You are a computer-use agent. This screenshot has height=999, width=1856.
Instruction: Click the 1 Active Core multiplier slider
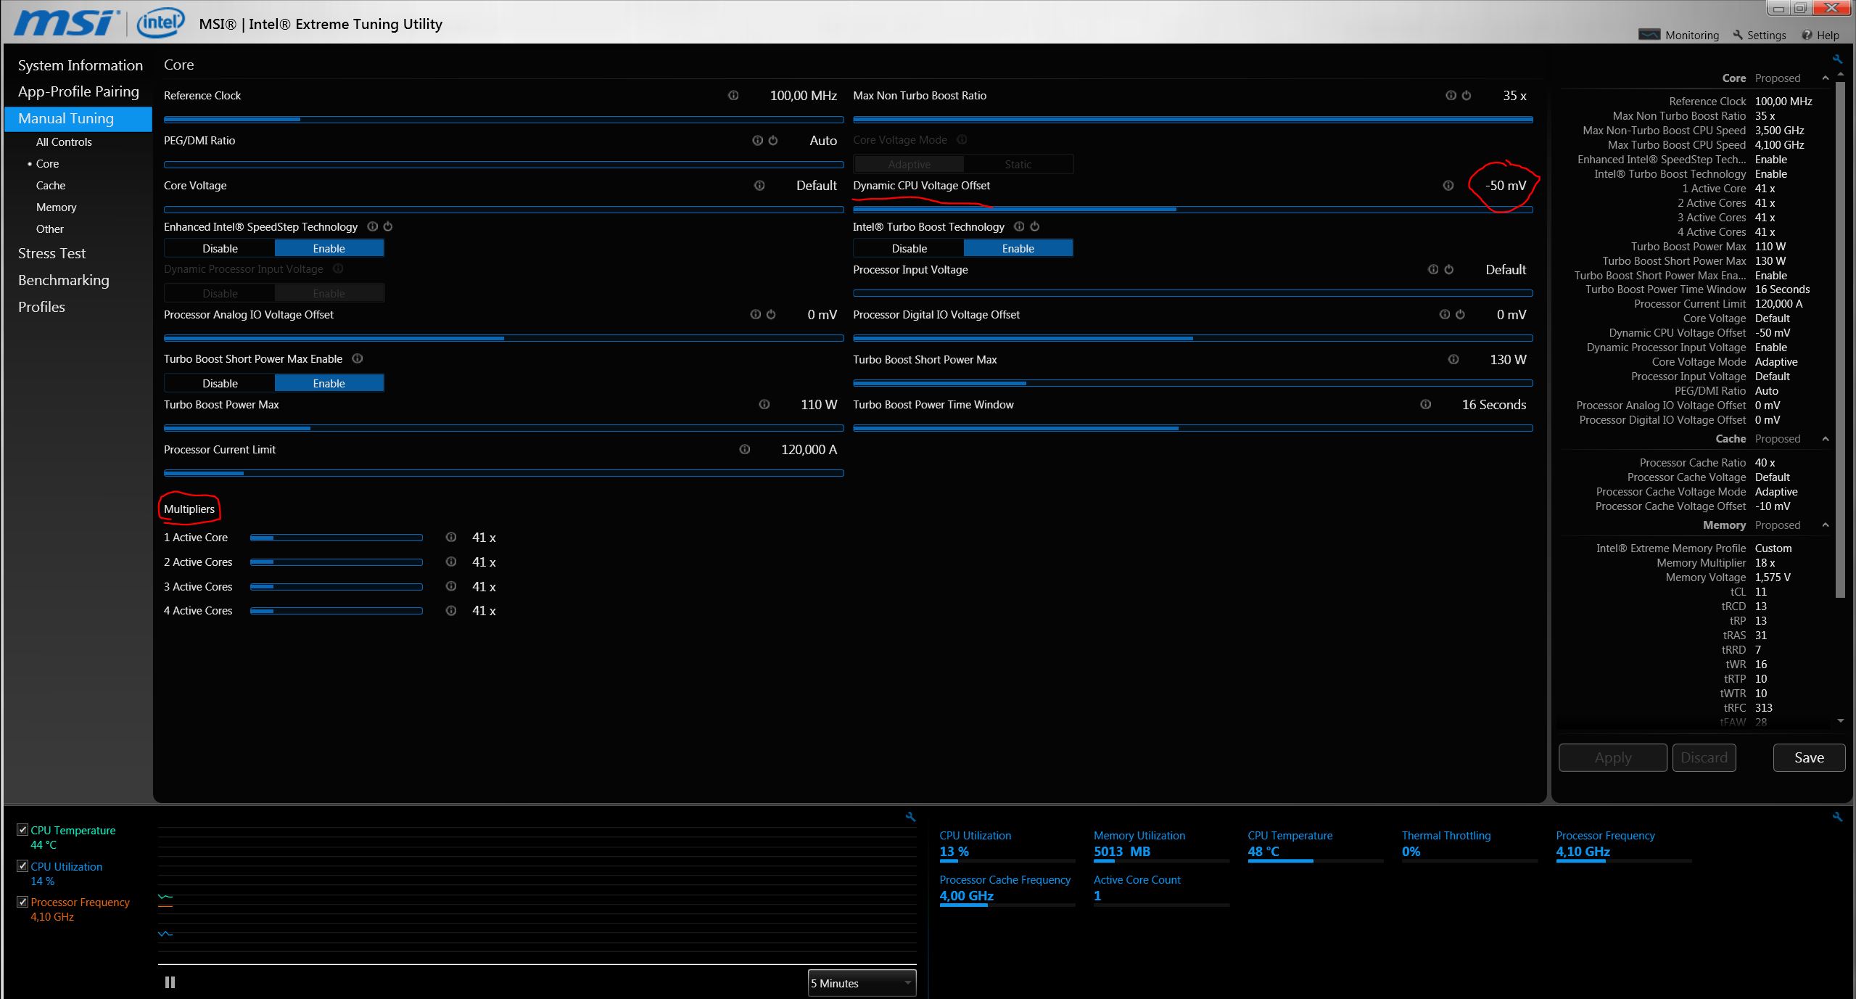(336, 538)
